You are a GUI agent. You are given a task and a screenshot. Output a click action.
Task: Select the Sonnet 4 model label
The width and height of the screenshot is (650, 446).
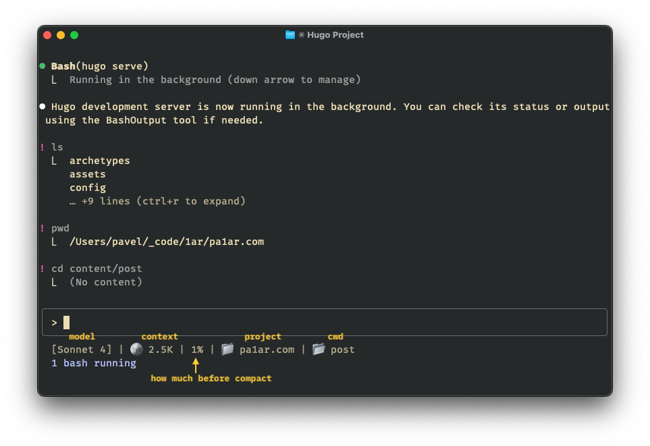point(82,350)
